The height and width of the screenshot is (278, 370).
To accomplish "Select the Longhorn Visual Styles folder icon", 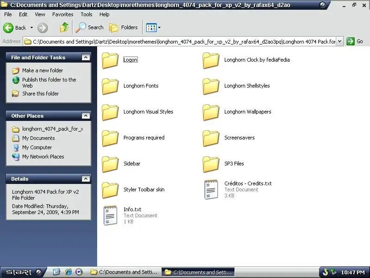I will [110, 113].
